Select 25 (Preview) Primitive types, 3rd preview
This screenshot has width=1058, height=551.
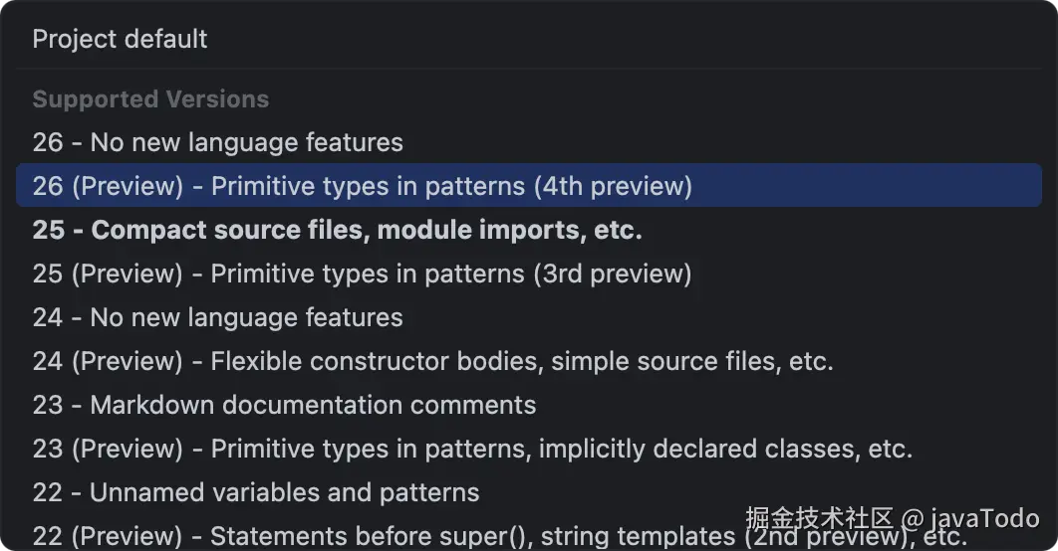pyautogui.click(x=362, y=274)
